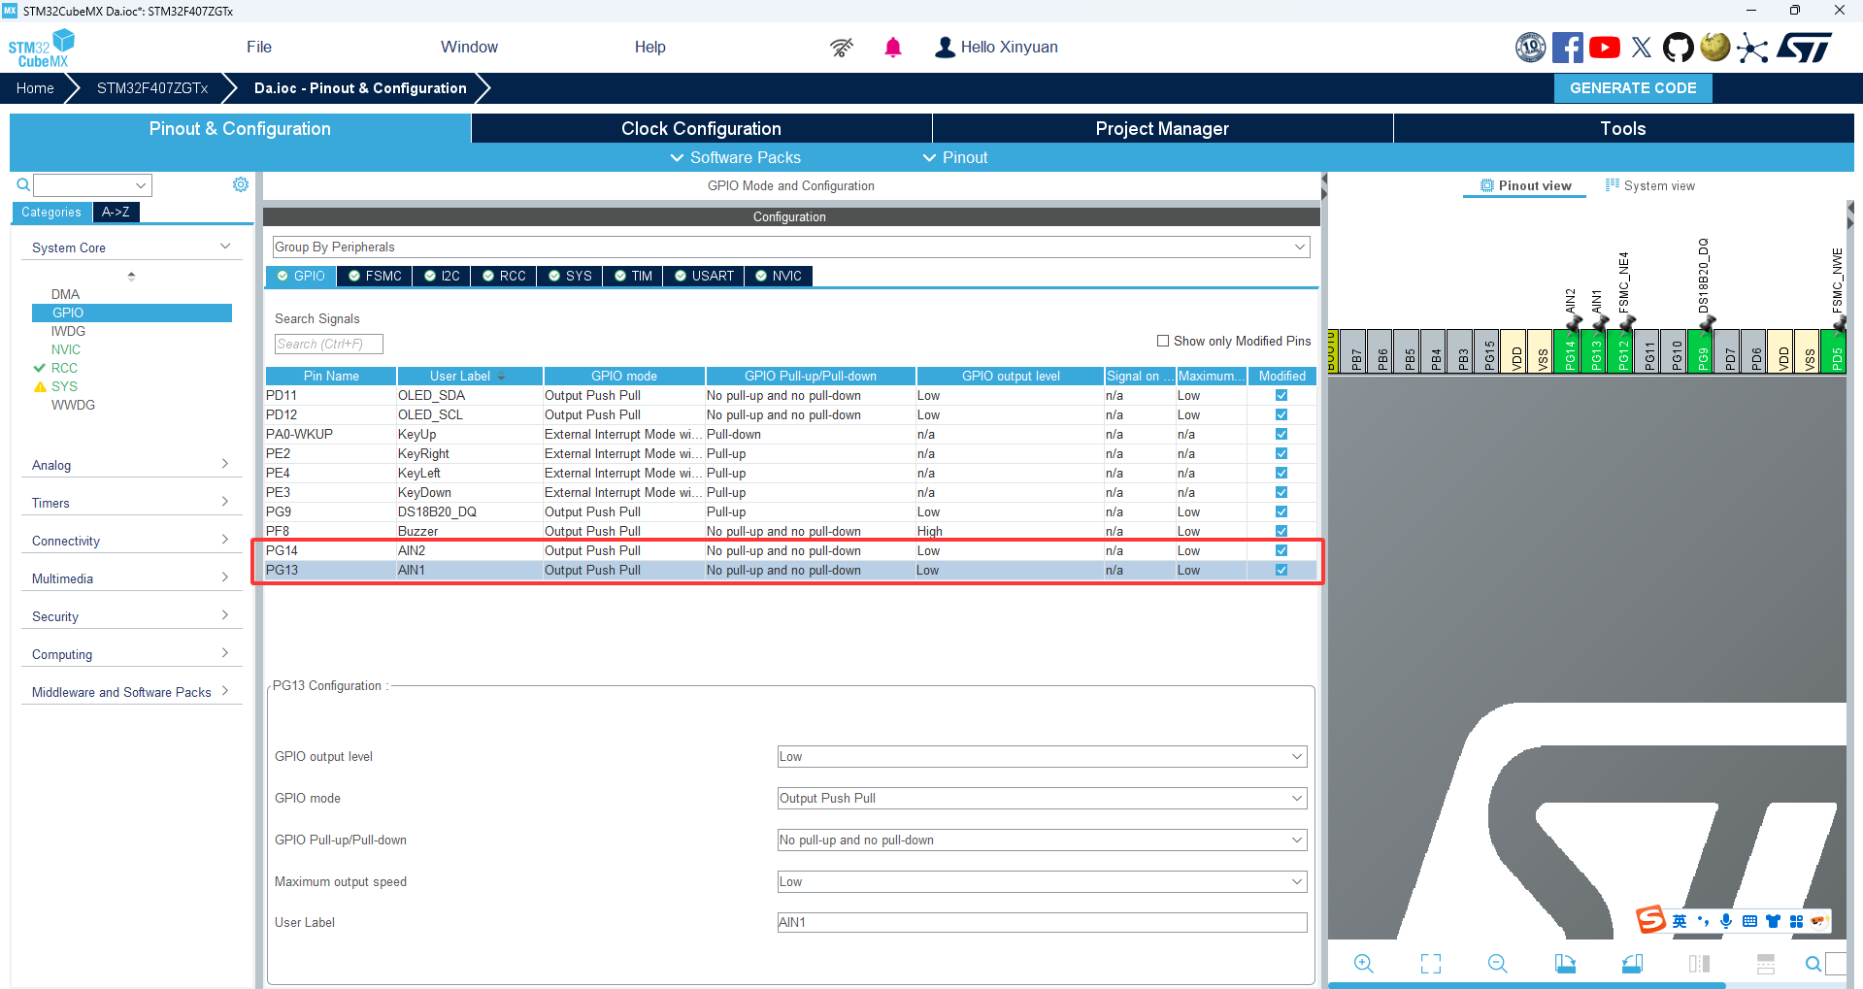1863x989 pixels.
Task: Click the GENERATE CODE button
Action: tap(1633, 88)
